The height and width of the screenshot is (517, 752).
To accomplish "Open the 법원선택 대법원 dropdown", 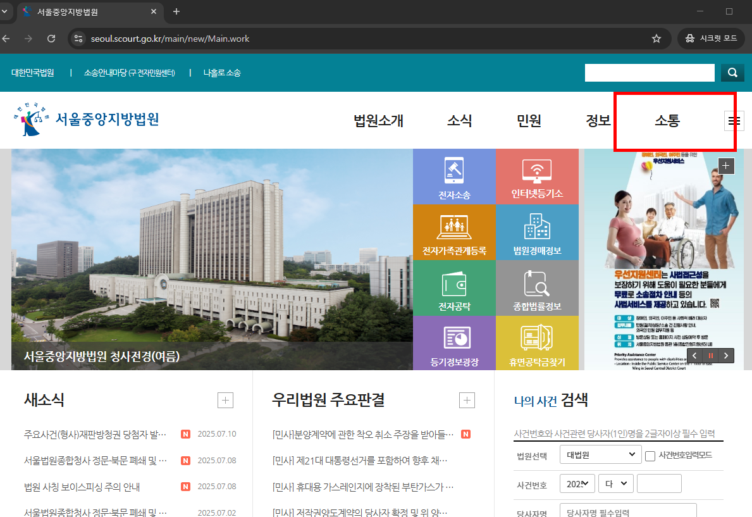I will point(600,454).
